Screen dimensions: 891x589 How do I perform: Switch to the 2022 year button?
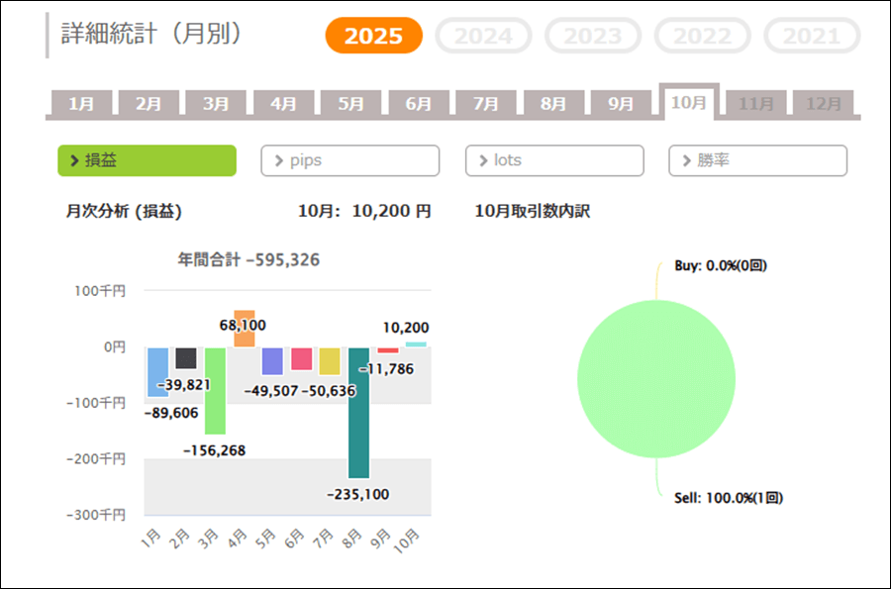[x=702, y=36]
